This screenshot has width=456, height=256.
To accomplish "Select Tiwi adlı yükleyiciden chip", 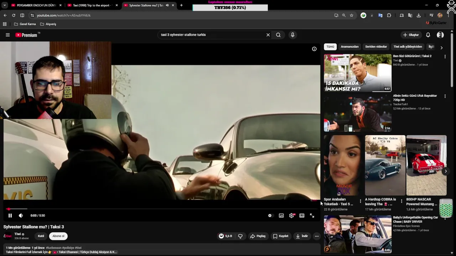I will point(408,47).
